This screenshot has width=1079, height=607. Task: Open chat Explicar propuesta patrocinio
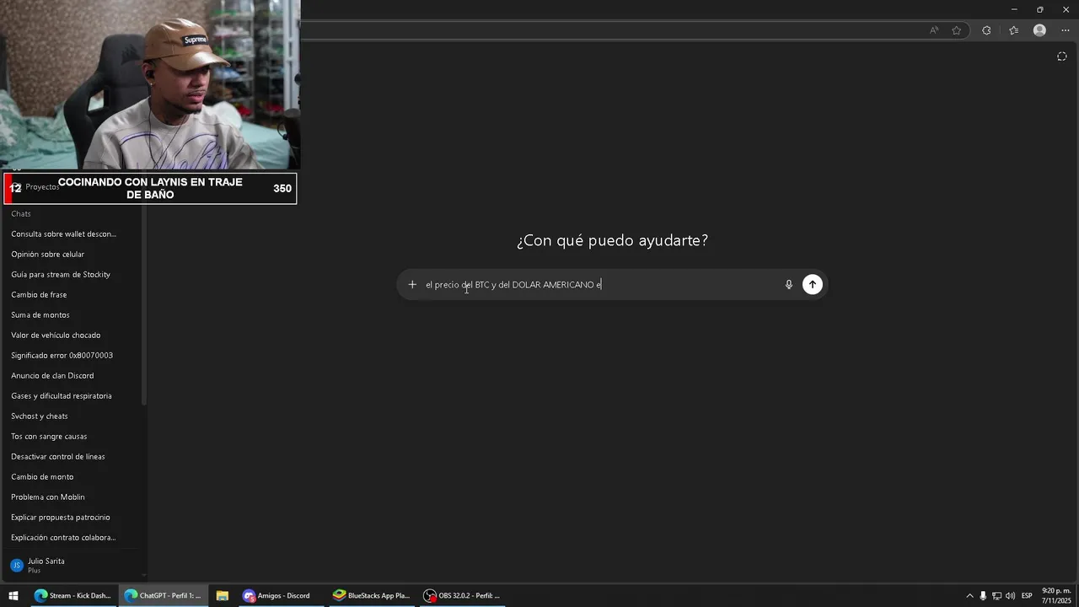[61, 518]
